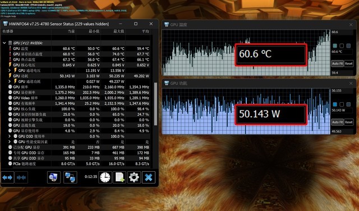This screenshot has height=211, width=359.
Task: Click the 59.4 lower scale field in temperature graph
Action: coord(342,73)
